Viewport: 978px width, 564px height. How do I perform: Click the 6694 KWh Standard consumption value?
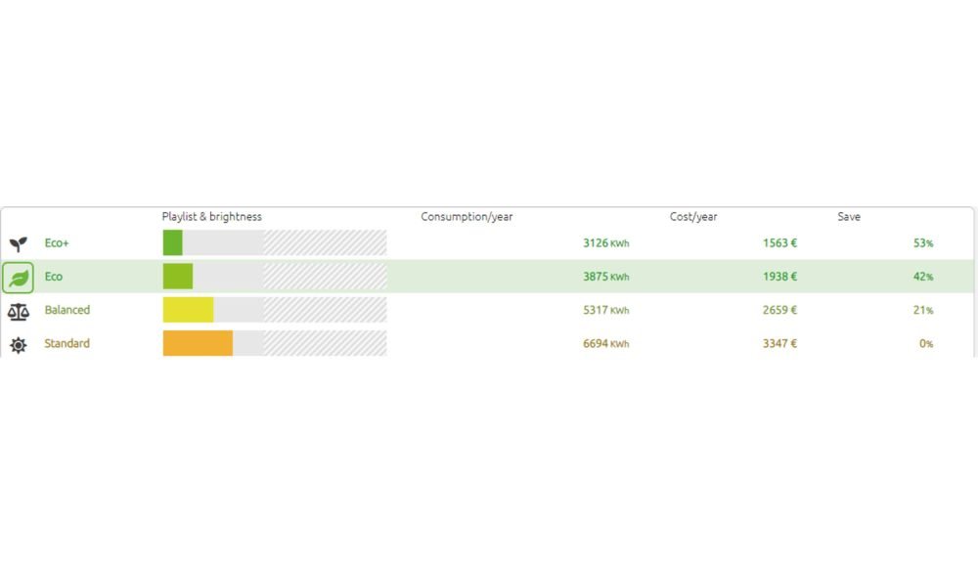(x=605, y=343)
